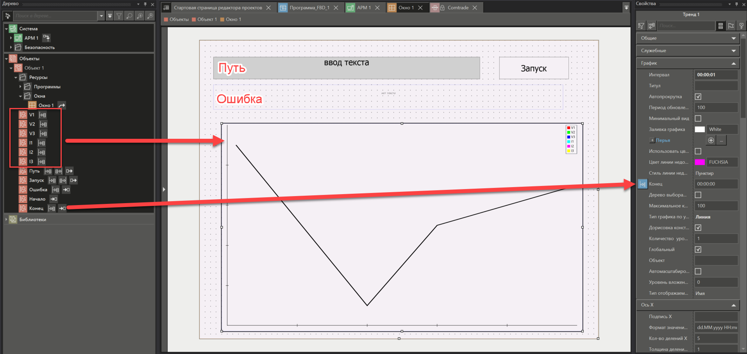Select the key icon in the Свойства toolbar

(741, 26)
